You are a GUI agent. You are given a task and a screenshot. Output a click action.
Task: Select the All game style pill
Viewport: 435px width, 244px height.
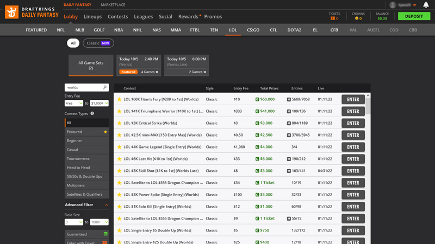coord(73,43)
